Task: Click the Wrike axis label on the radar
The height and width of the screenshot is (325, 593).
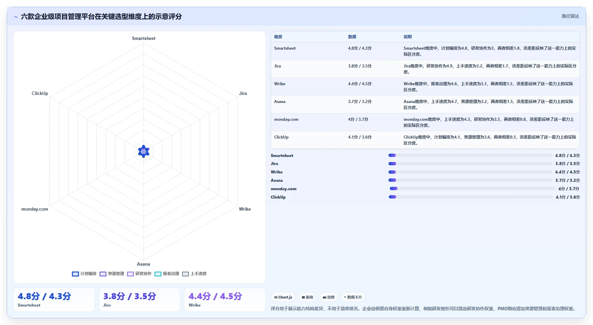Action: click(245, 209)
